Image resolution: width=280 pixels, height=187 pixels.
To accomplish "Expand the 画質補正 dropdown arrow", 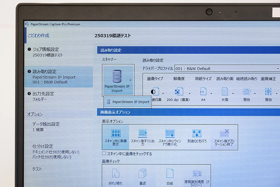I will (x=276, y=93).
